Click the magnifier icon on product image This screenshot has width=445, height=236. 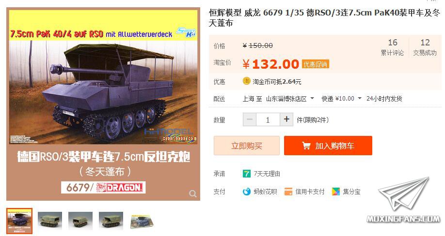(x=193, y=194)
